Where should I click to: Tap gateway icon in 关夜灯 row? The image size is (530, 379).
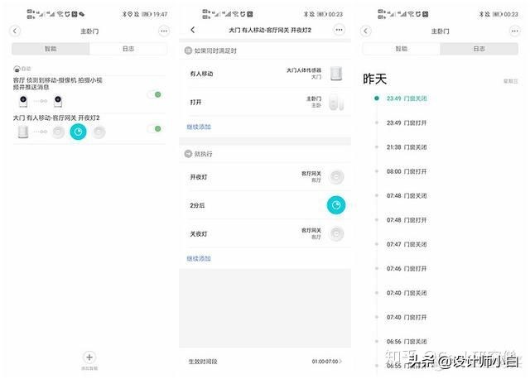pyautogui.click(x=336, y=233)
